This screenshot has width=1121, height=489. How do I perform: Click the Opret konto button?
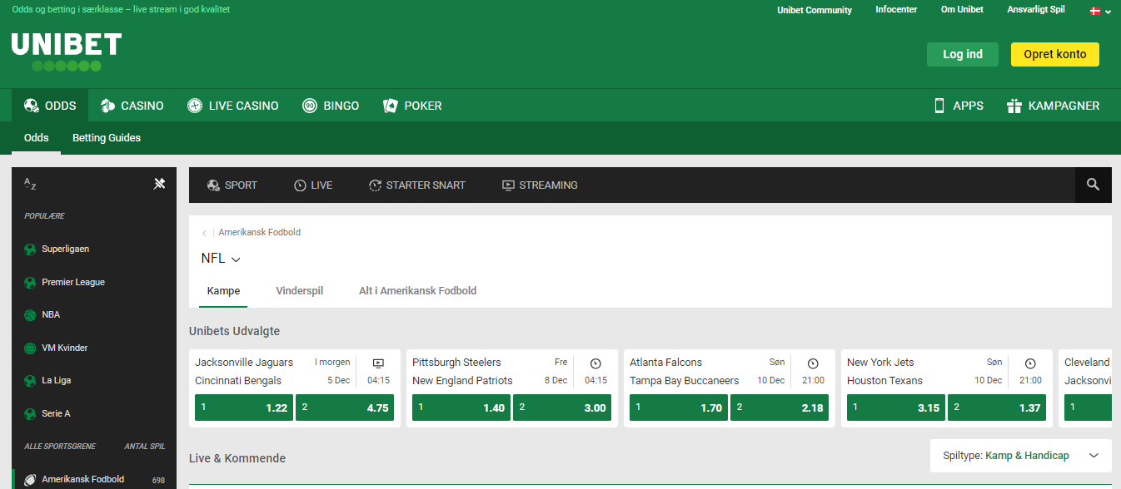1055,54
